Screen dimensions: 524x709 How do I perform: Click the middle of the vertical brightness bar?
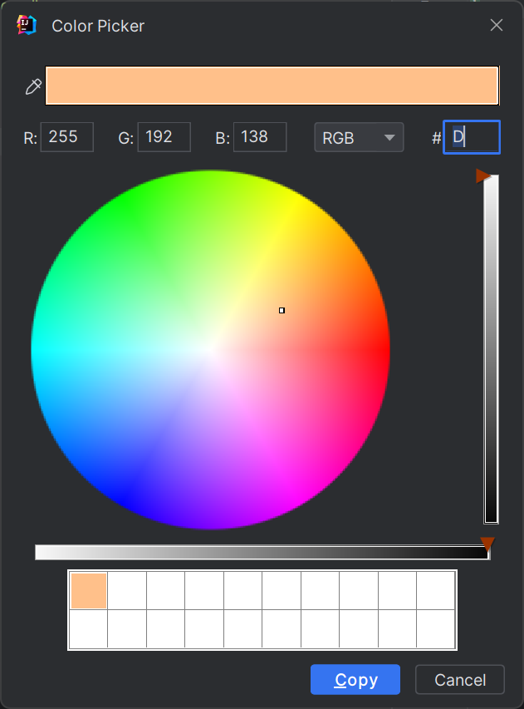491,349
